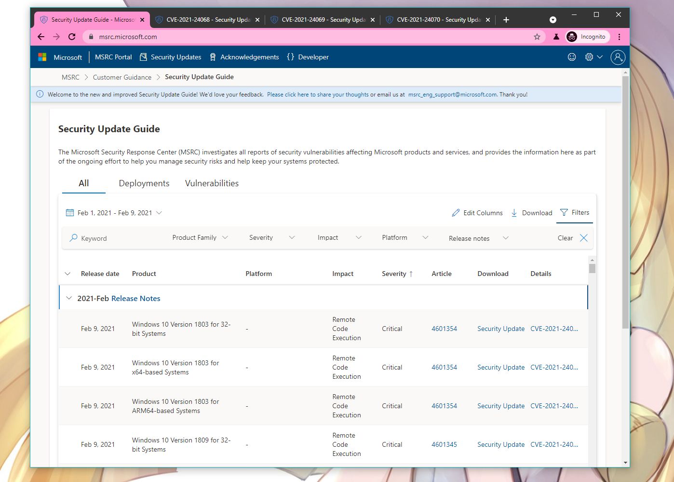Click the Download arrow icon
The image size is (674, 482).
click(514, 213)
